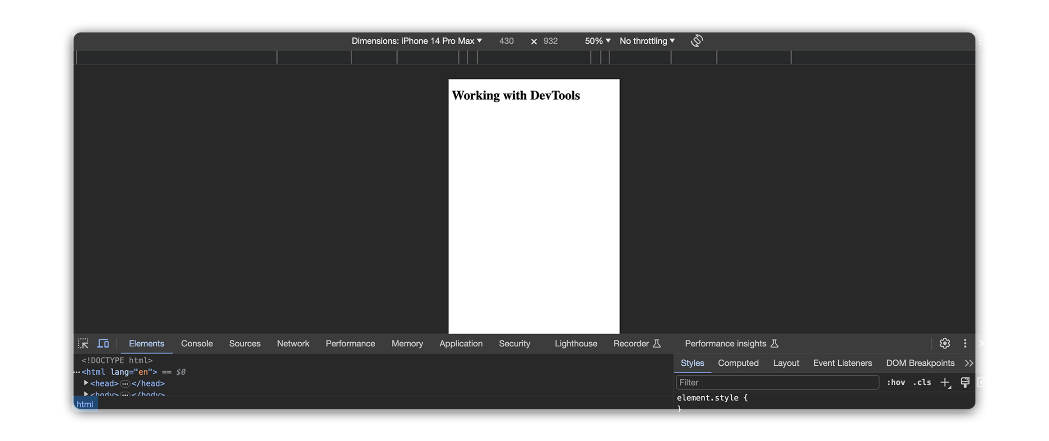Open DevTools settings gear icon
Image resolution: width=1049 pixels, height=441 pixels.
(x=944, y=344)
